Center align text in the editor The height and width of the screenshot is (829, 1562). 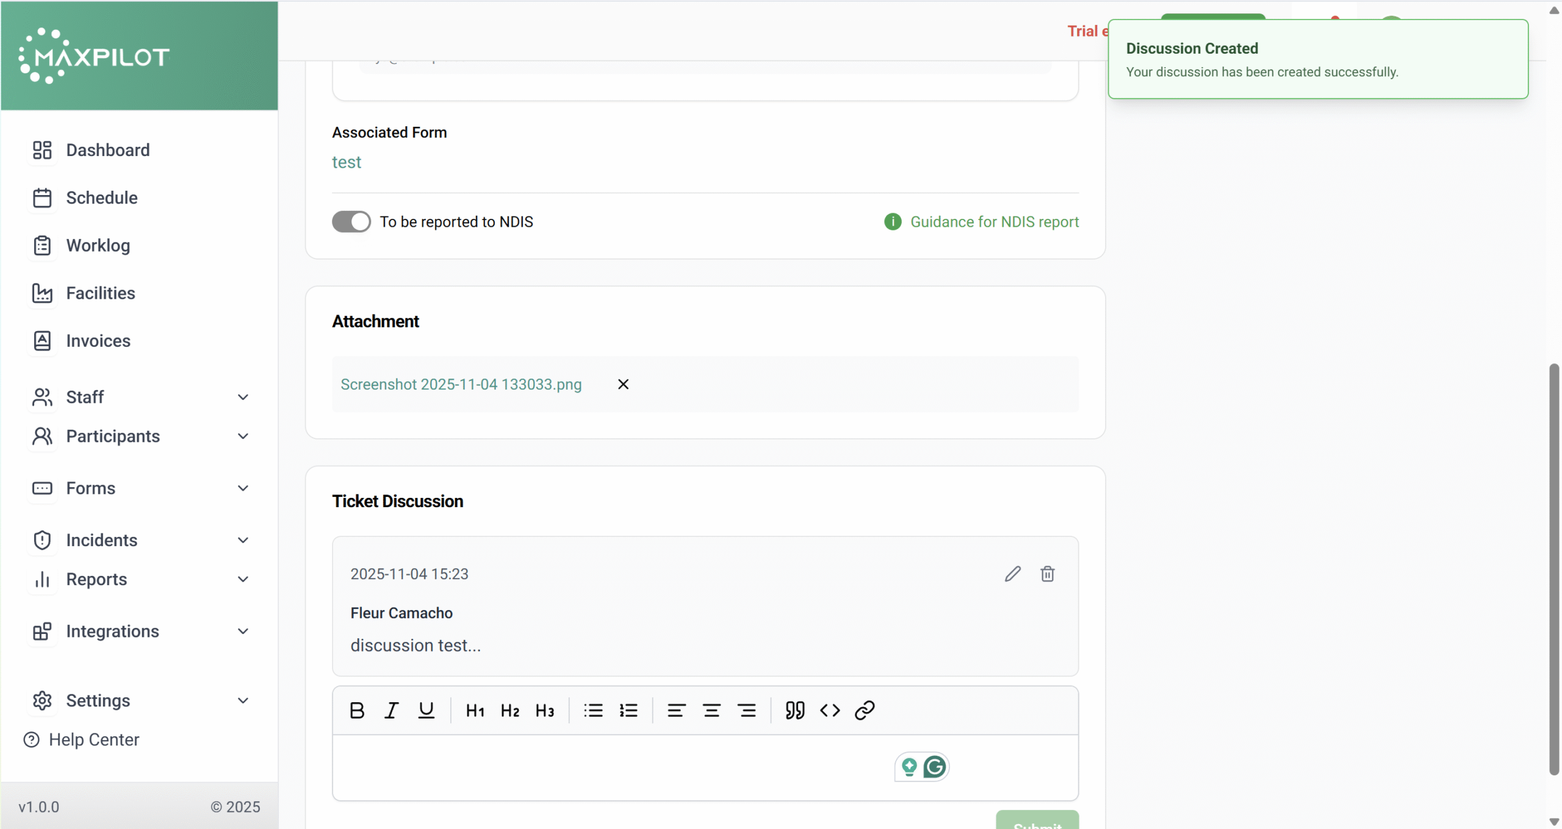[711, 710]
